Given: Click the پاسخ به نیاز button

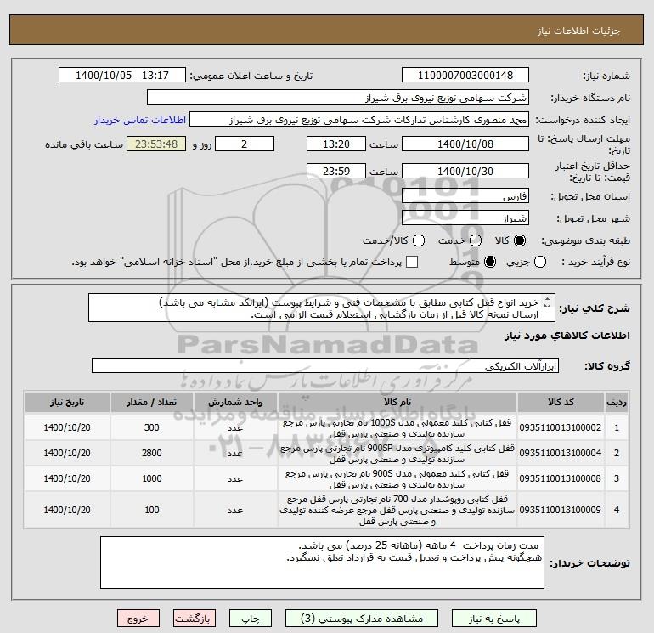Looking at the screenshot, I should pyautogui.click(x=494, y=619).
